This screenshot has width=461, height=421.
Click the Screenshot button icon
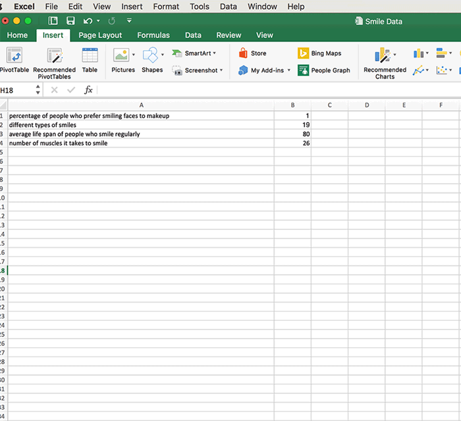(x=177, y=70)
